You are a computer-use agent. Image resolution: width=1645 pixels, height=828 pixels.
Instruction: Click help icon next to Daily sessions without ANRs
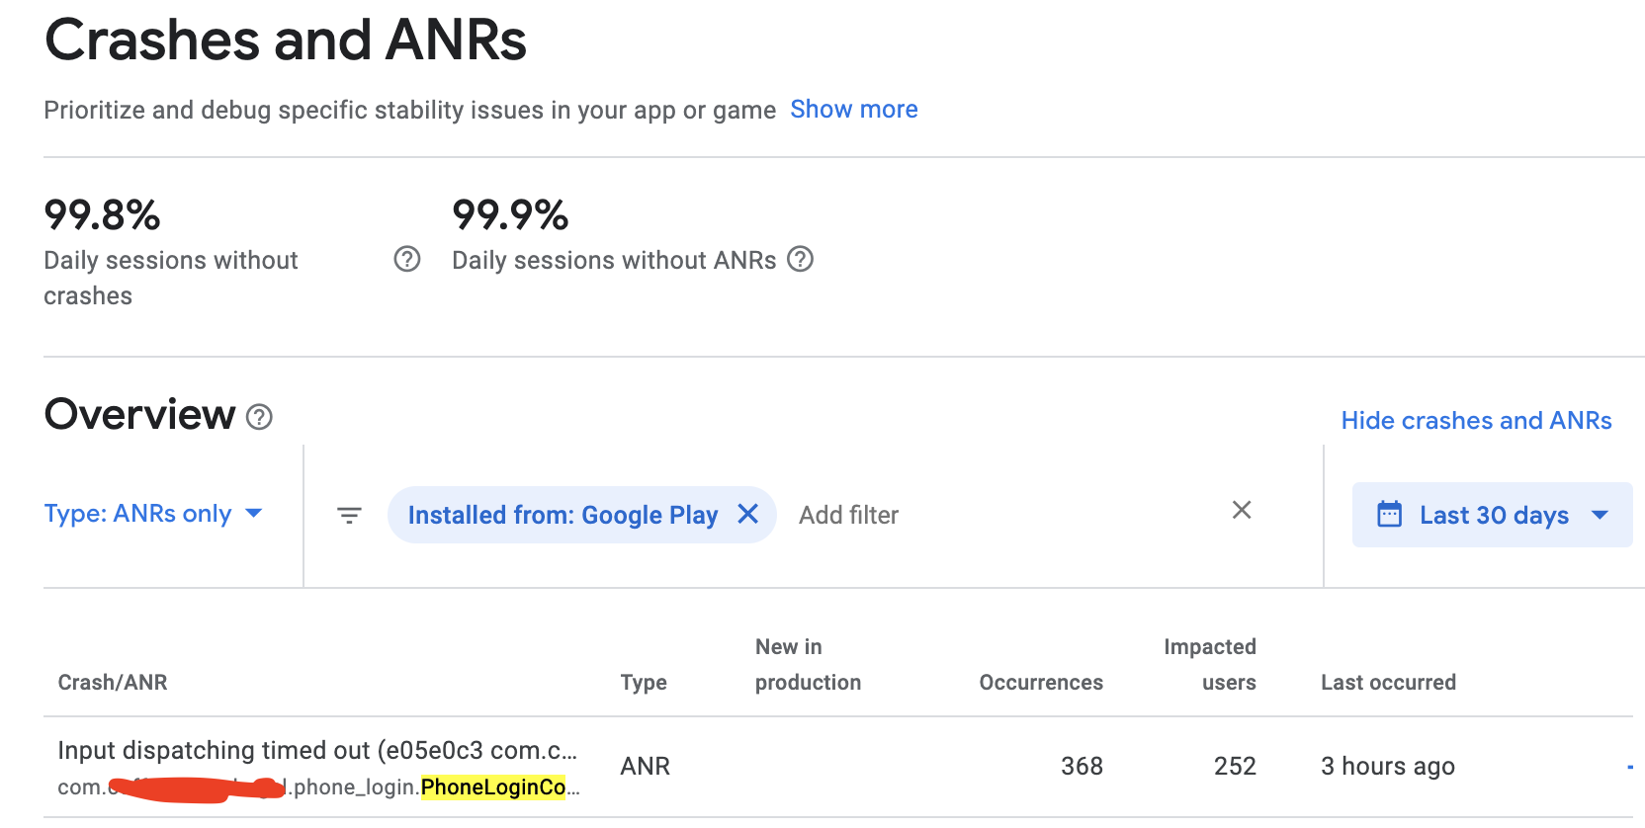click(x=800, y=259)
